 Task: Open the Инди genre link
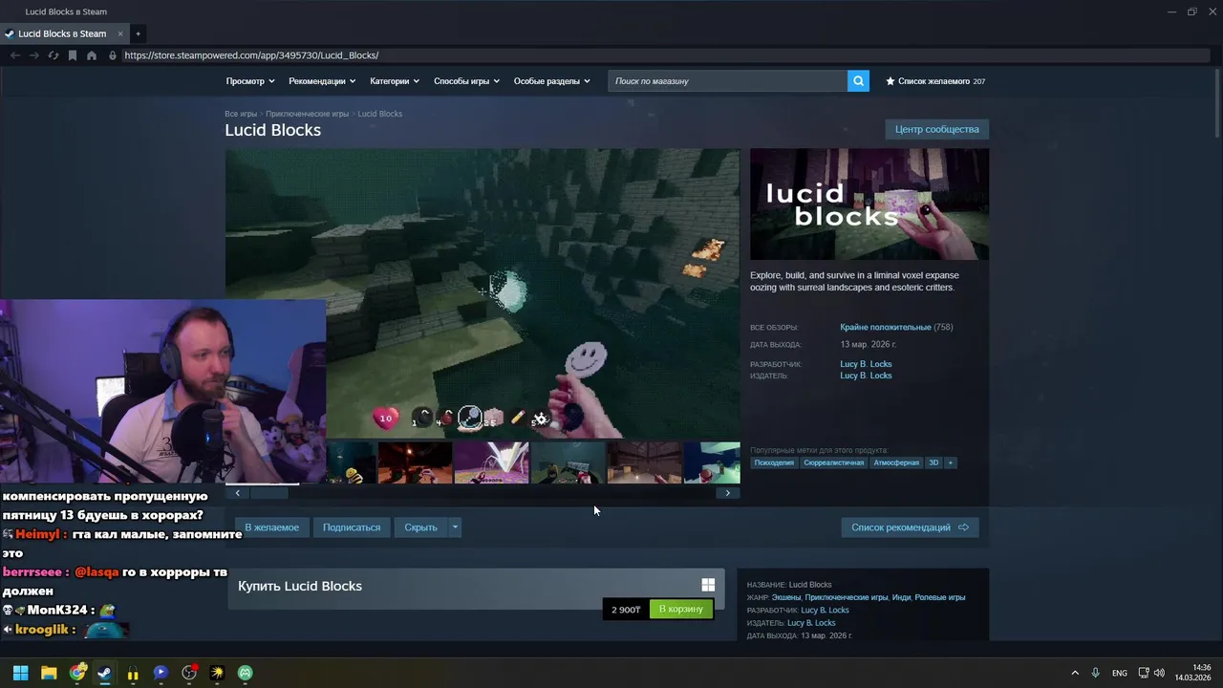pos(901,597)
